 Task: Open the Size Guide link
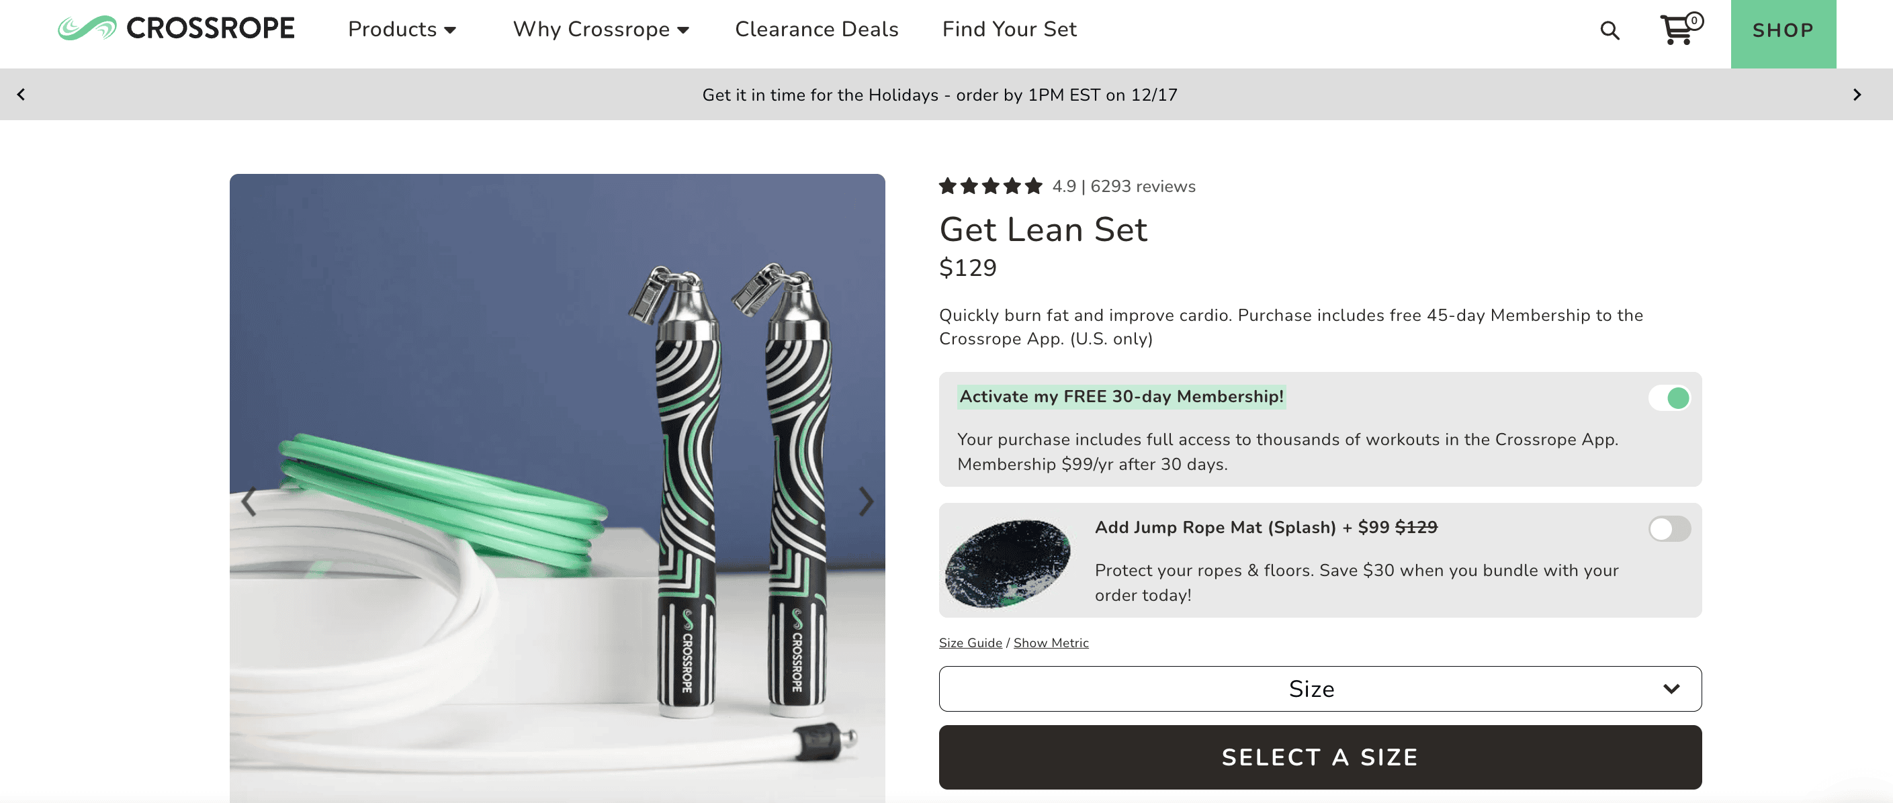coord(970,643)
